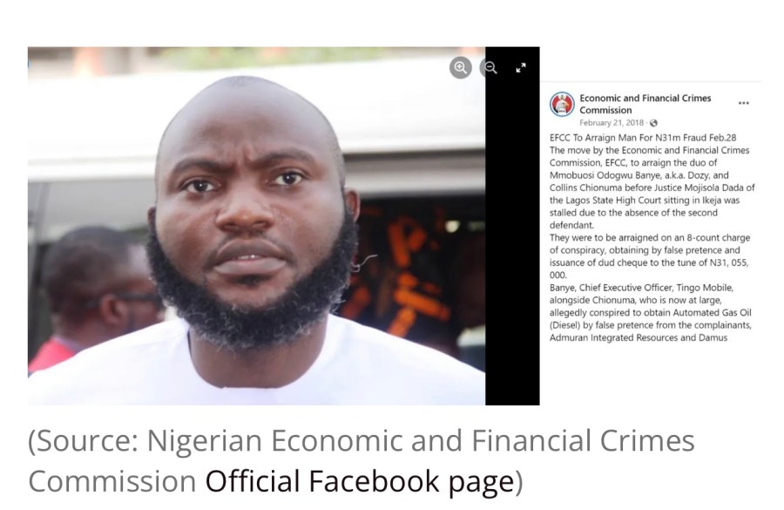Open the EFCC profile avatar

pos(562,104)
